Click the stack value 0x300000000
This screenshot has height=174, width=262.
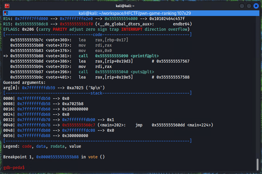(75, 136)
